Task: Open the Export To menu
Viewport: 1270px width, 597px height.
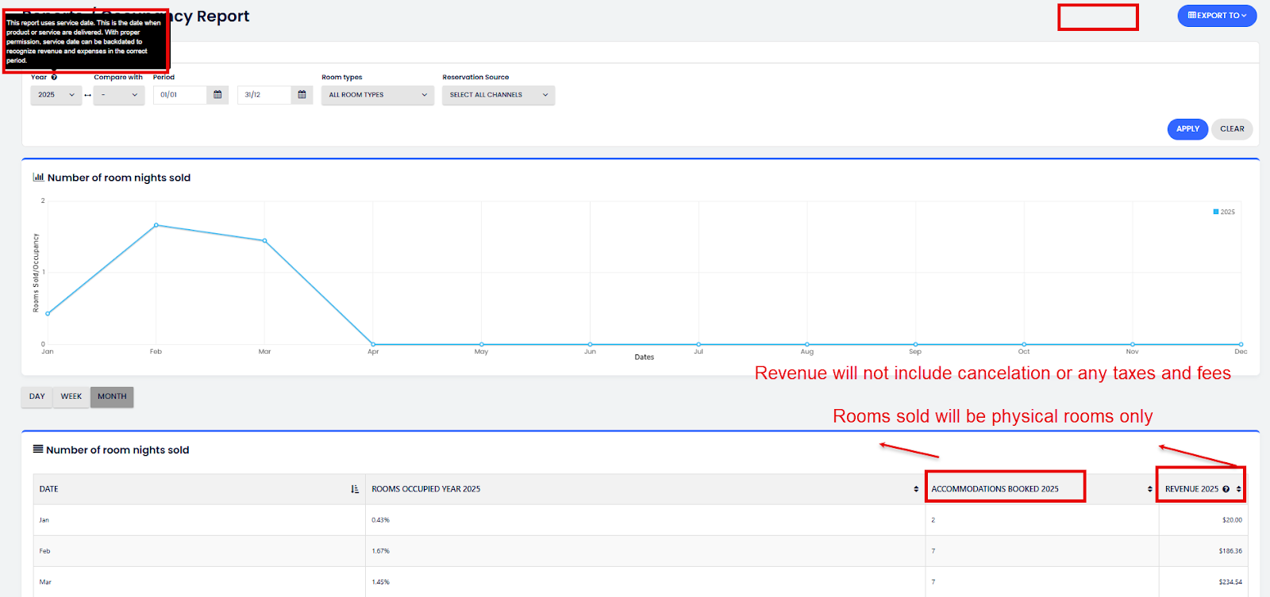Action: tap(1216, 16)
